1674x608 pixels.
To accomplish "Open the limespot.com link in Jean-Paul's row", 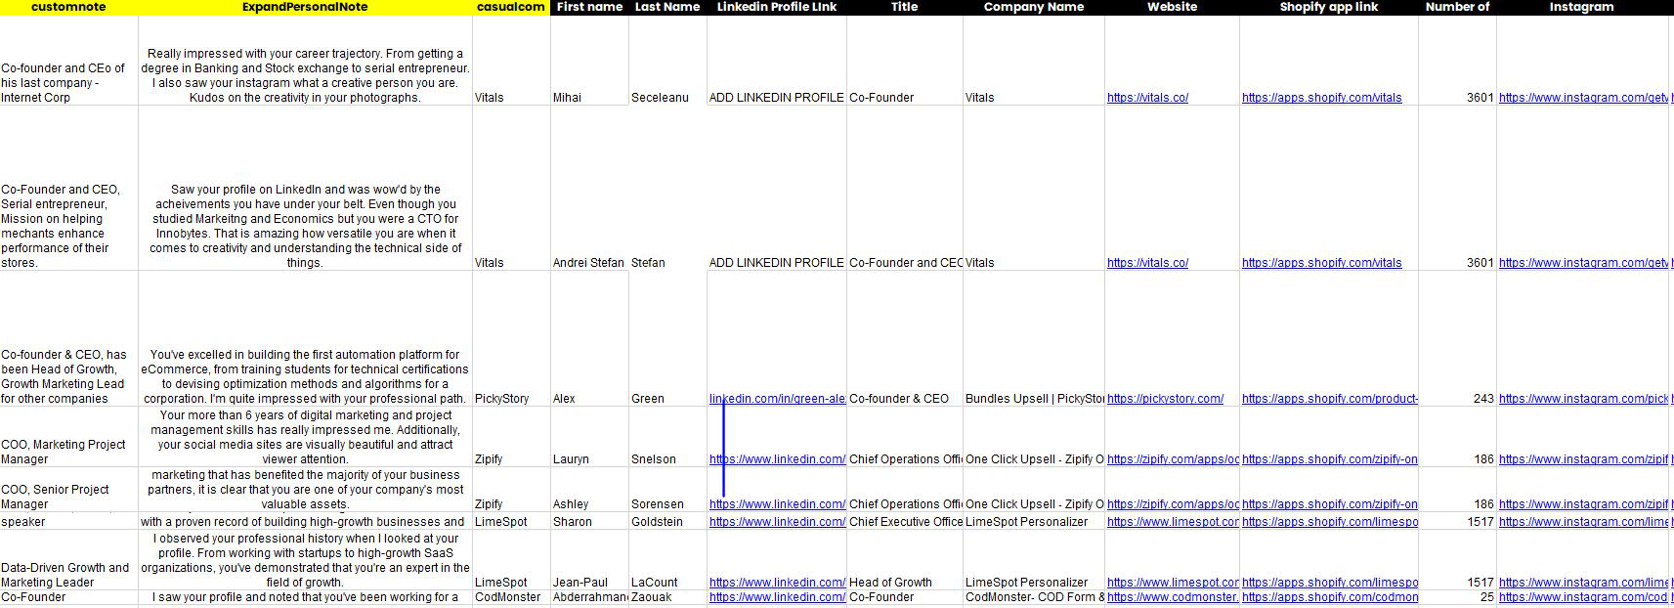I will (1173, 583).
